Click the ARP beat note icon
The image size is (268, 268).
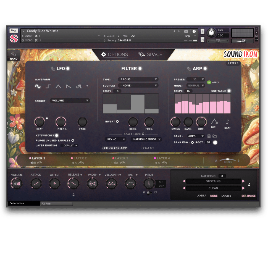pyautogui.click(x=227, y=122)
